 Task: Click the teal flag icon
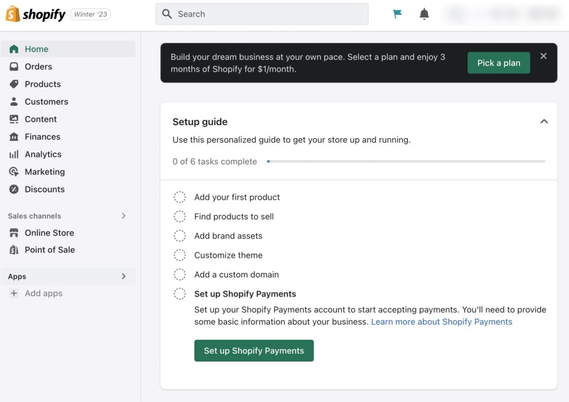[397, 14]
